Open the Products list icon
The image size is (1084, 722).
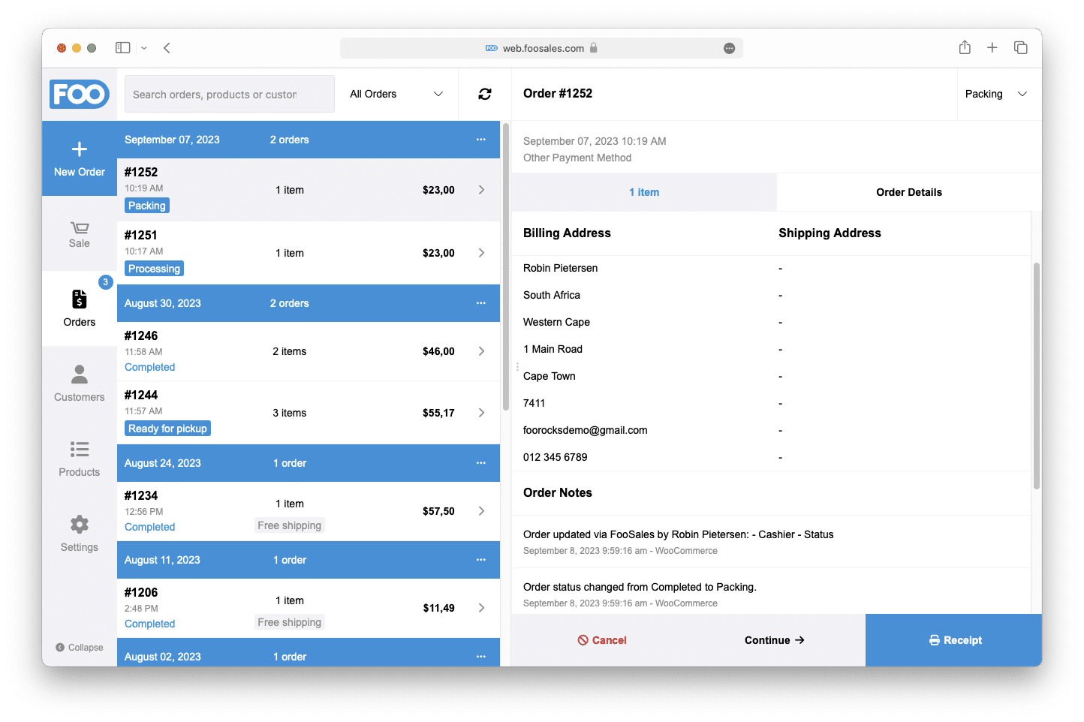80,450
